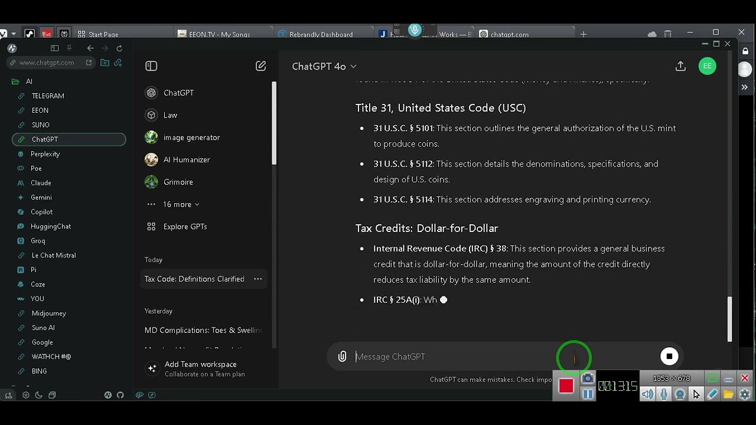Toggle microphone in recorder toolbar

click(664, 394)
